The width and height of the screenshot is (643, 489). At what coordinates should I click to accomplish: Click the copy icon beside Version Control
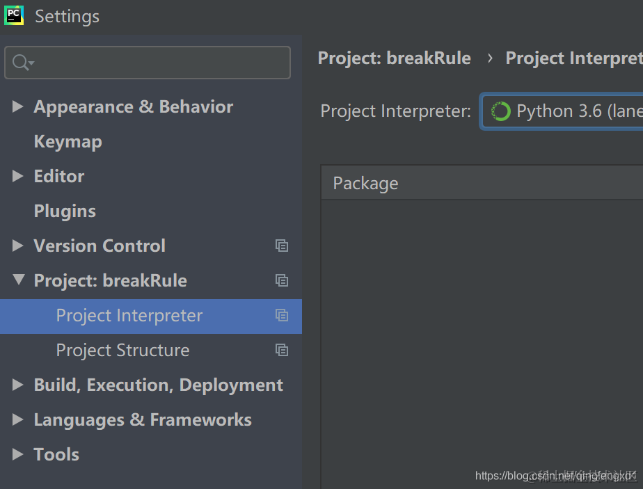[x=282, y=246]
